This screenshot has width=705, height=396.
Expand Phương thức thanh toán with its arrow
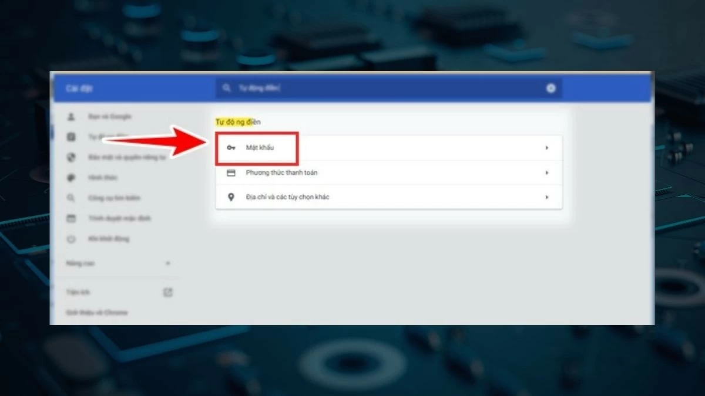(547, 172)
